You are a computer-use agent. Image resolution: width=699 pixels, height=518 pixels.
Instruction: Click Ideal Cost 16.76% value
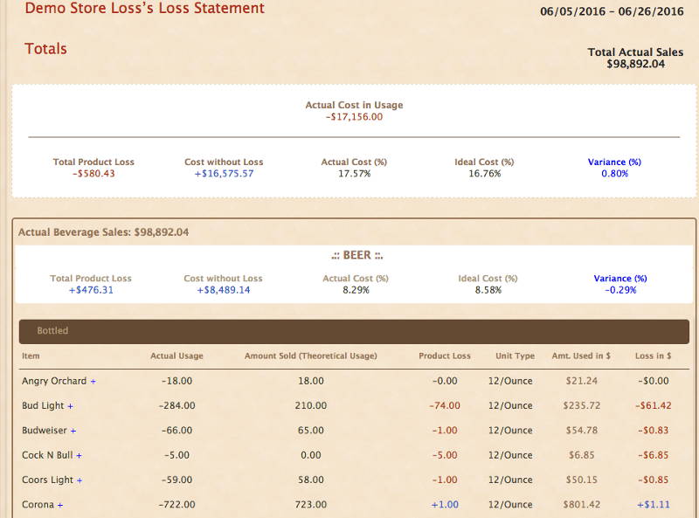click(x=484, y=174)
